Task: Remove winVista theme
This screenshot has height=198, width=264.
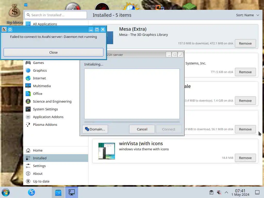Action: tap(245, 158)
